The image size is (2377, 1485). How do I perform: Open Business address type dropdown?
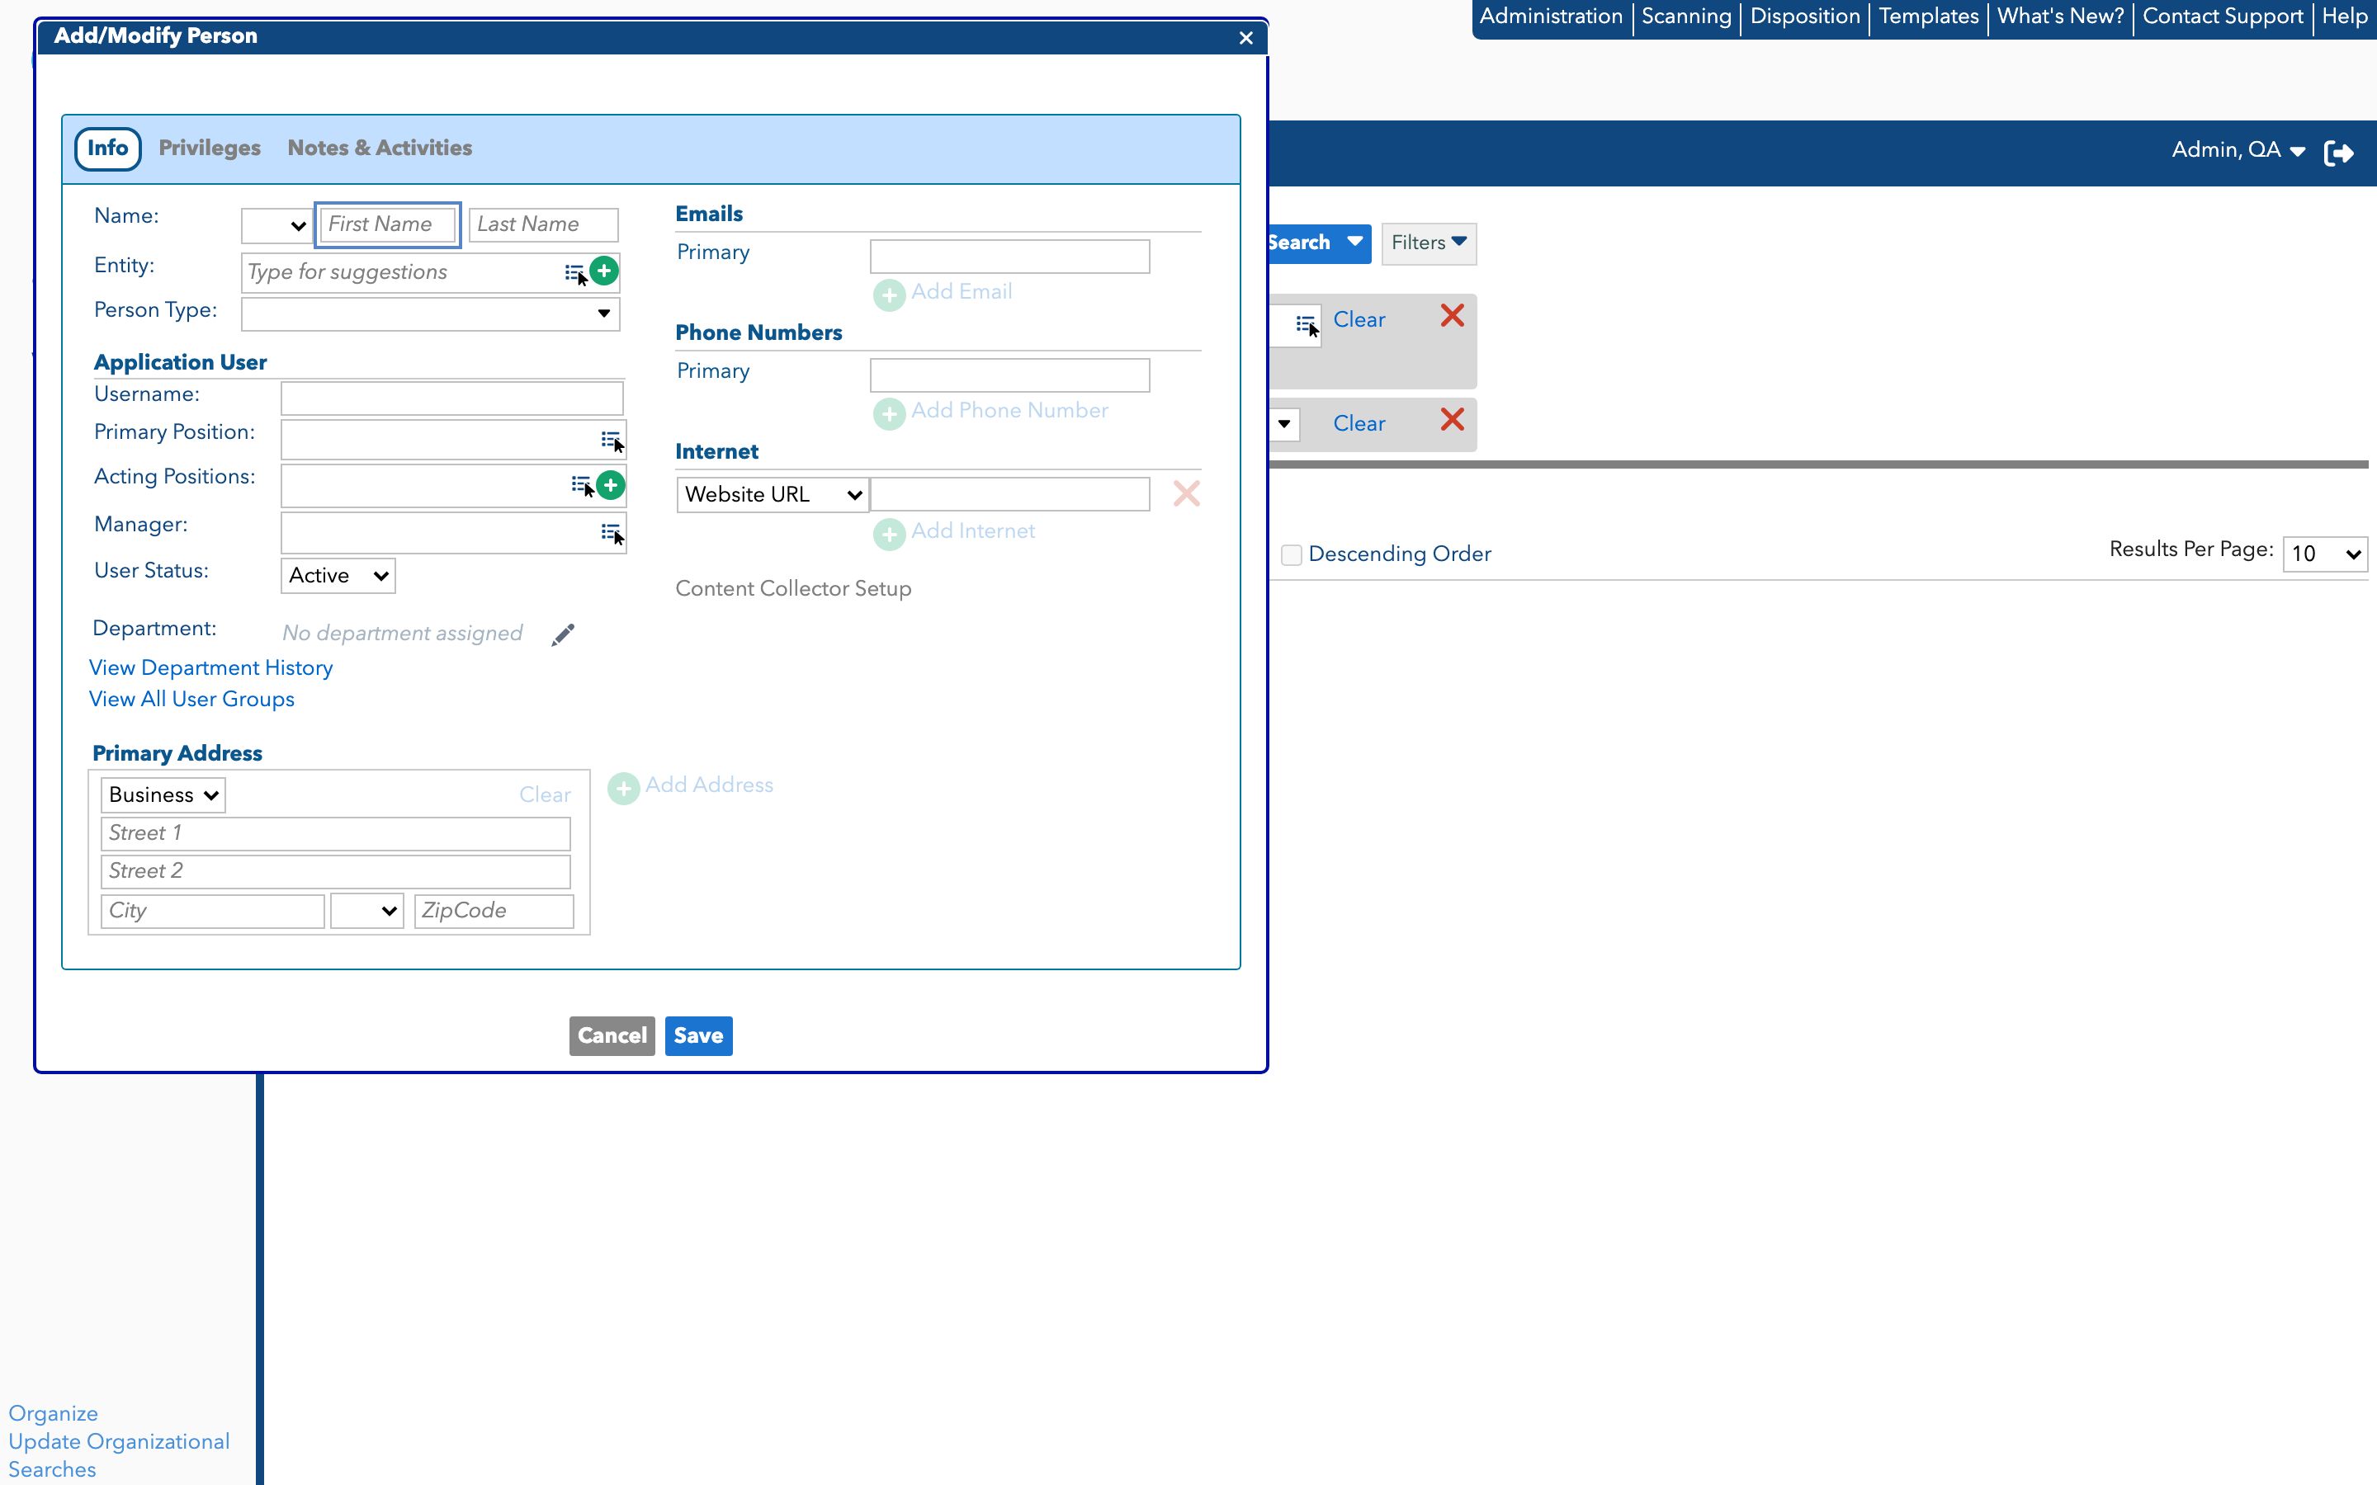tap(163, 794)
